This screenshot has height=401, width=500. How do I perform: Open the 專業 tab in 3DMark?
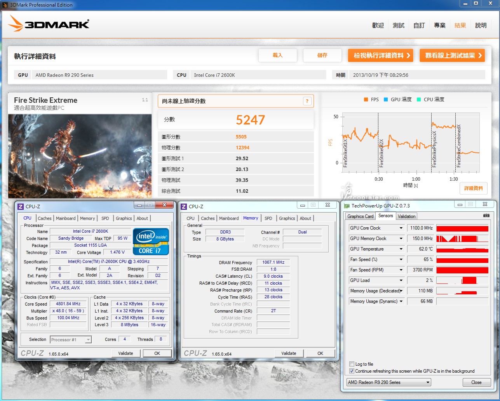coord(440,25)
